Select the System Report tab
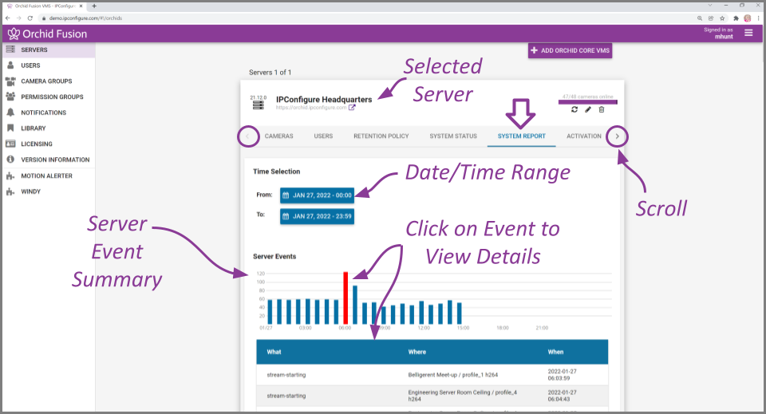Viewport: 766px width, 414px height. click(x=521, y=136)
